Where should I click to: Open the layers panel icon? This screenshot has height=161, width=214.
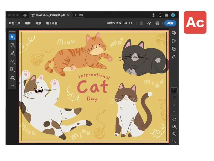point(174,57)
